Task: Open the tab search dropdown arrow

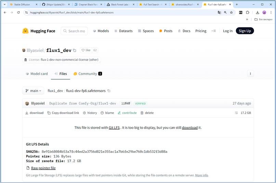Action: [4, 4]
